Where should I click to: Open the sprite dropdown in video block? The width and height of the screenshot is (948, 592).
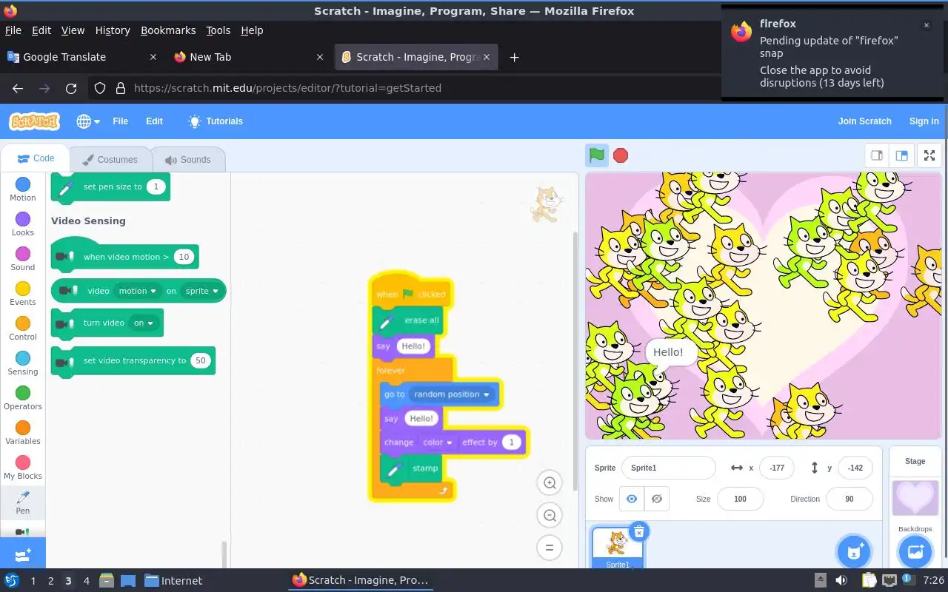[x=202, y=291]
